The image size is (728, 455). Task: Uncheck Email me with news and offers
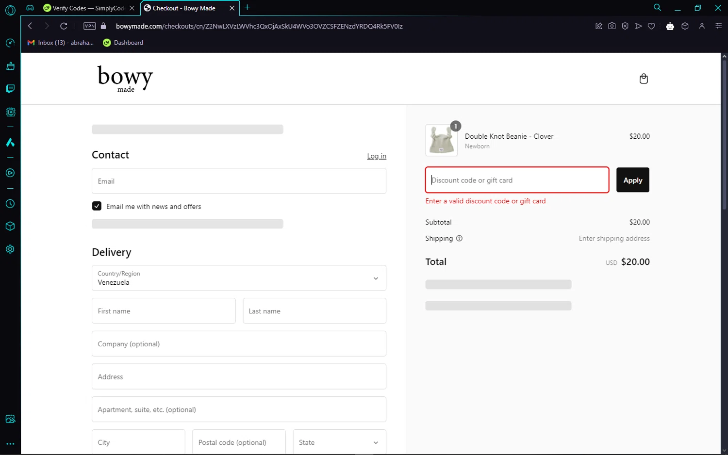[x=97, y=206]
